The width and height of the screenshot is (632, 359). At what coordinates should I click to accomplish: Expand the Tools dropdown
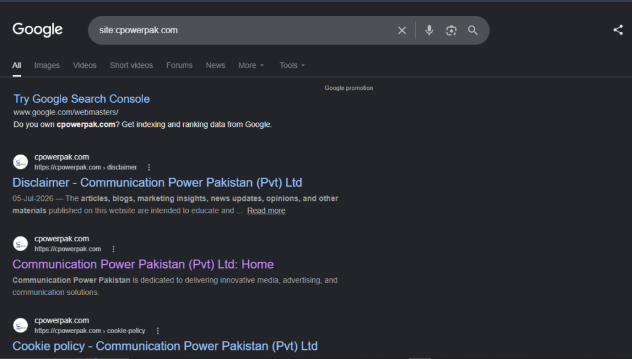[292, 65]
